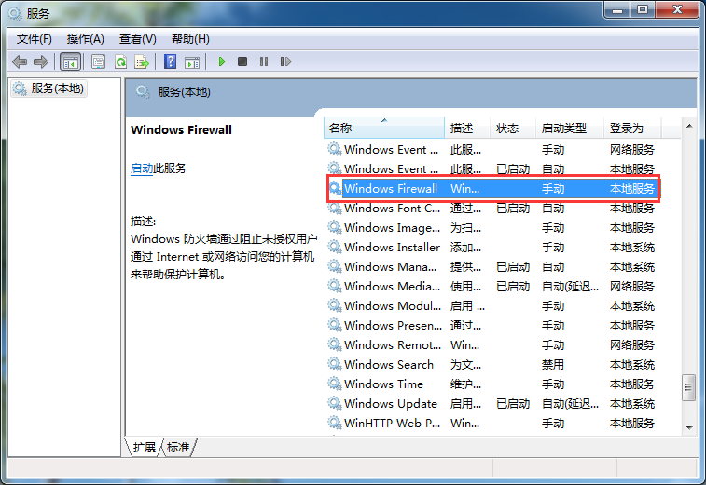Viewport: 706px width, 485px height.
Task: Select the Windows Presen... service row
Action: click(x=492, y=326)
